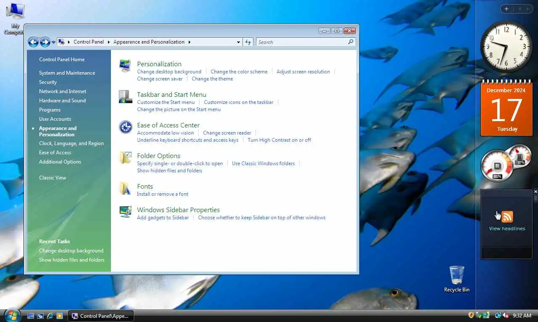Screen dimensions: 538x322
Task: Go to the Programs category
Action: tap(50, 110)
